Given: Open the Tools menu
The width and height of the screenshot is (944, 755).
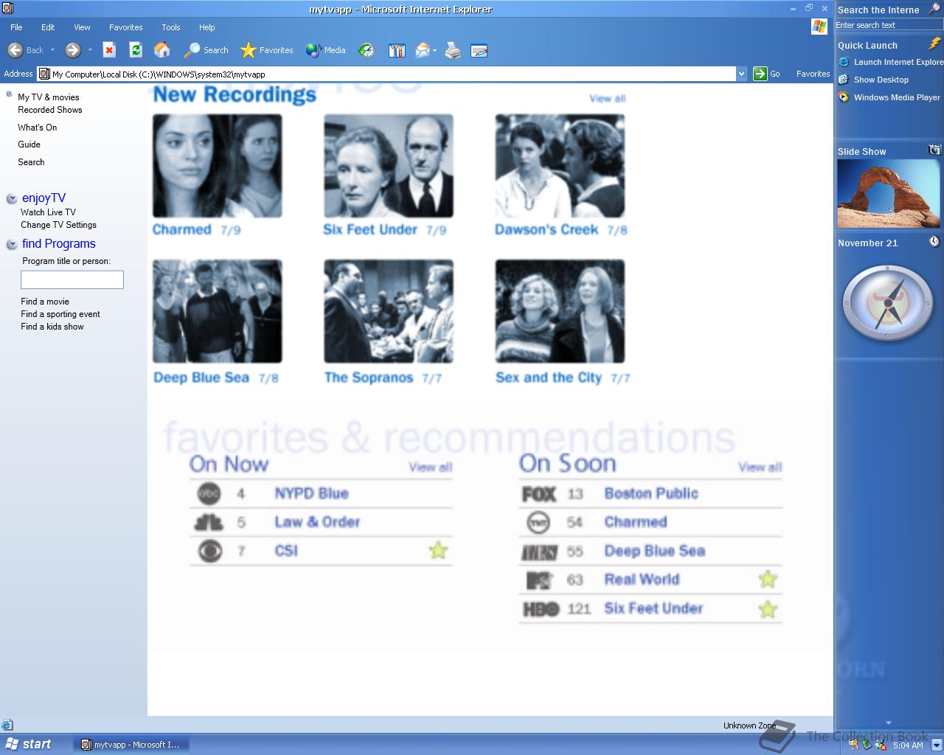Looking at the screenshot, I should point(171,27).
